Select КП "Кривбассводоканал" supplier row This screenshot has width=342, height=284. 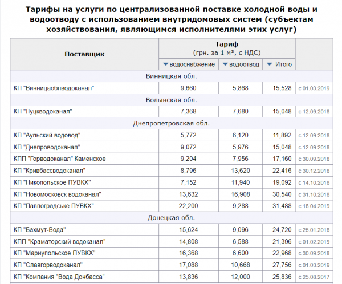coord(49,171)
